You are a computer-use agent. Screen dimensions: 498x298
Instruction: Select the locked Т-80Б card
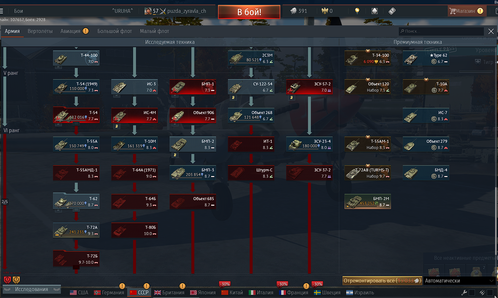click(x=134, y=230)
